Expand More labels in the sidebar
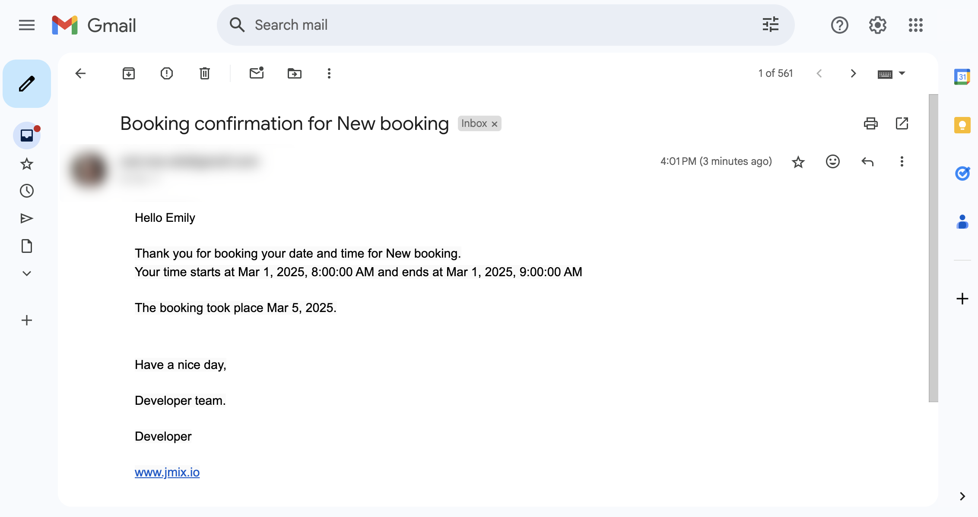The image size is (978, 517). [27, 273]
